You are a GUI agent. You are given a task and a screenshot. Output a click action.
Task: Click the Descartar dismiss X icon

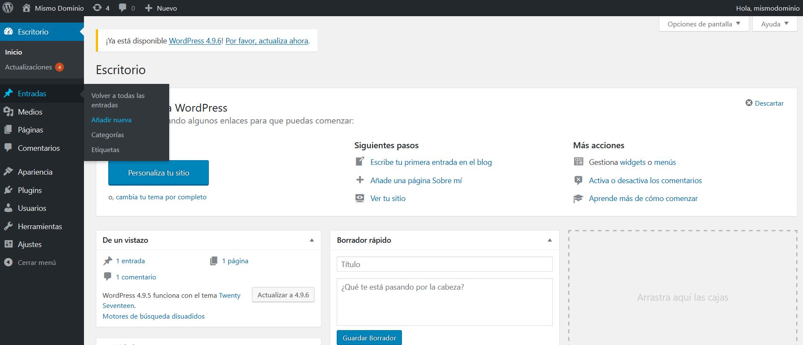(749, 103)
